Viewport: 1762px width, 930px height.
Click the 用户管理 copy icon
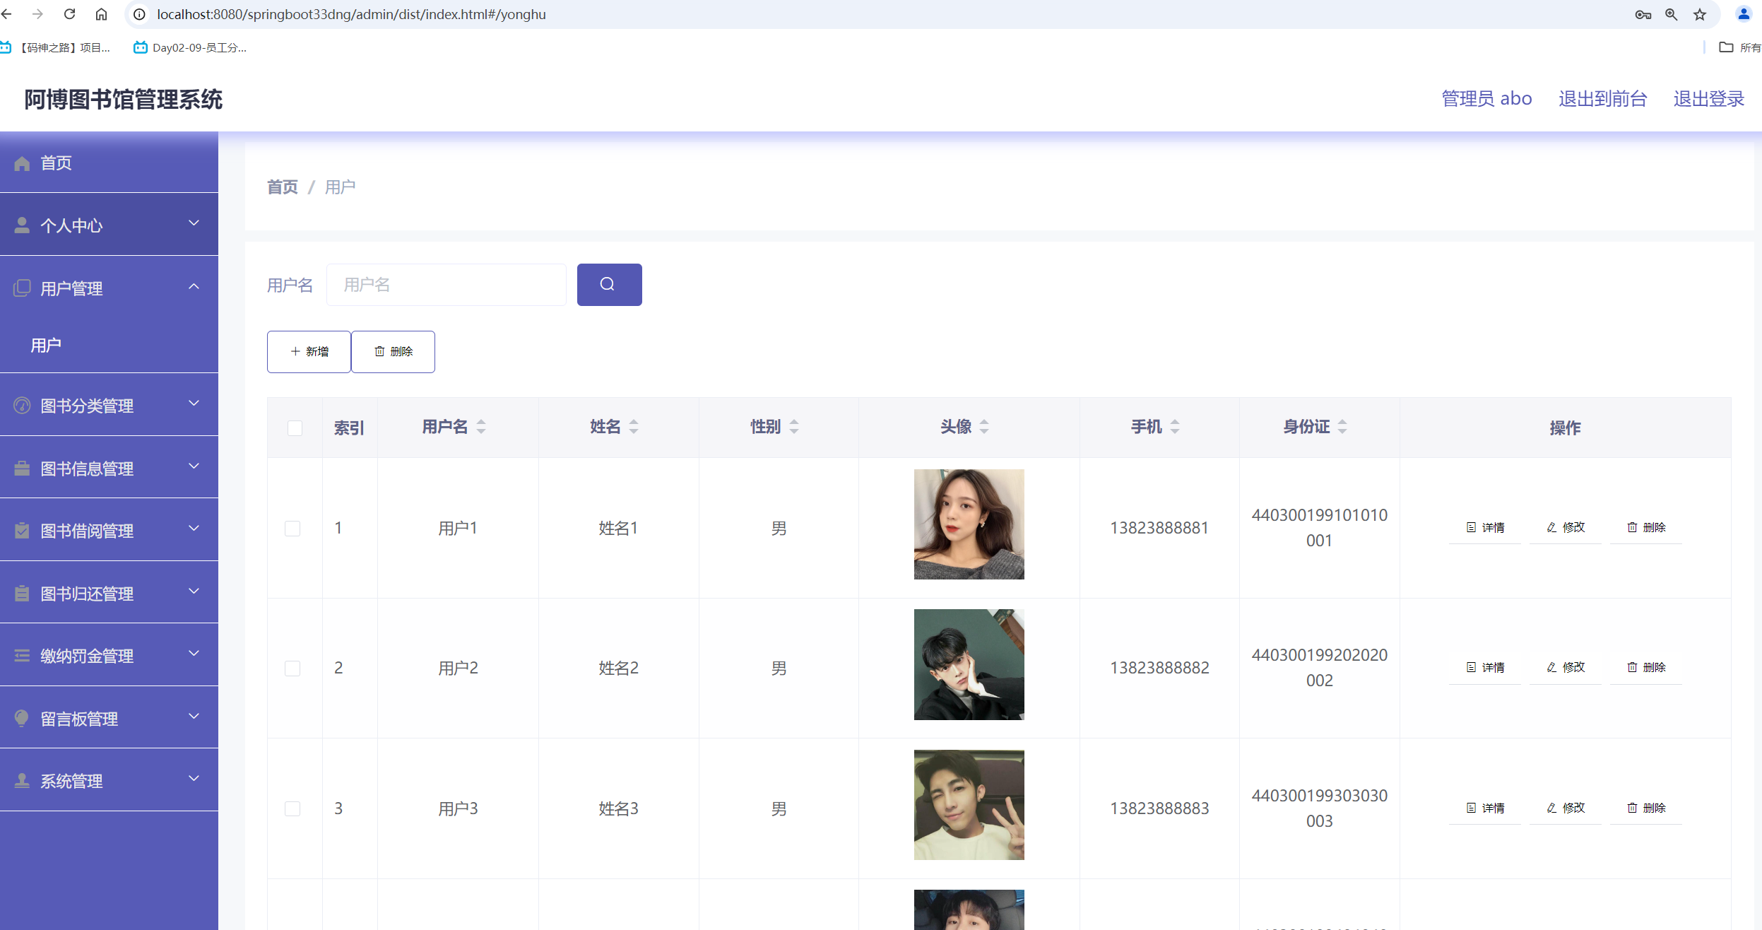click(x=22, y=288)
